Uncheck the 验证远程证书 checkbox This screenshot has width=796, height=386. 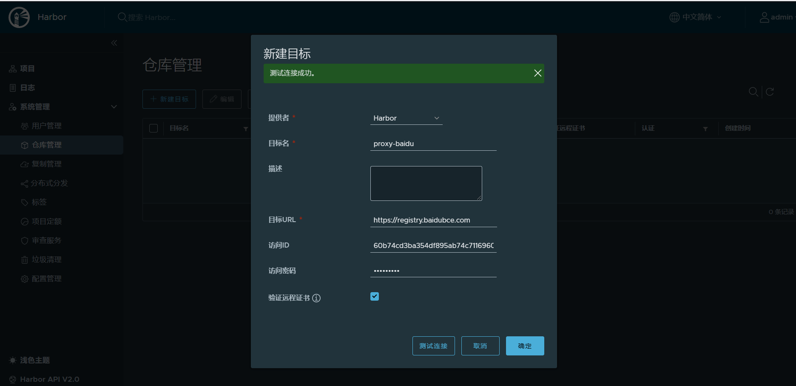[x=375, y=296]
